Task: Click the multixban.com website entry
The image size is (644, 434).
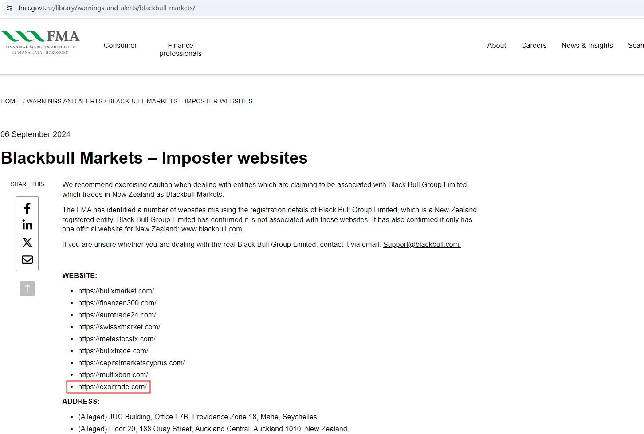Action: point(113,375)
